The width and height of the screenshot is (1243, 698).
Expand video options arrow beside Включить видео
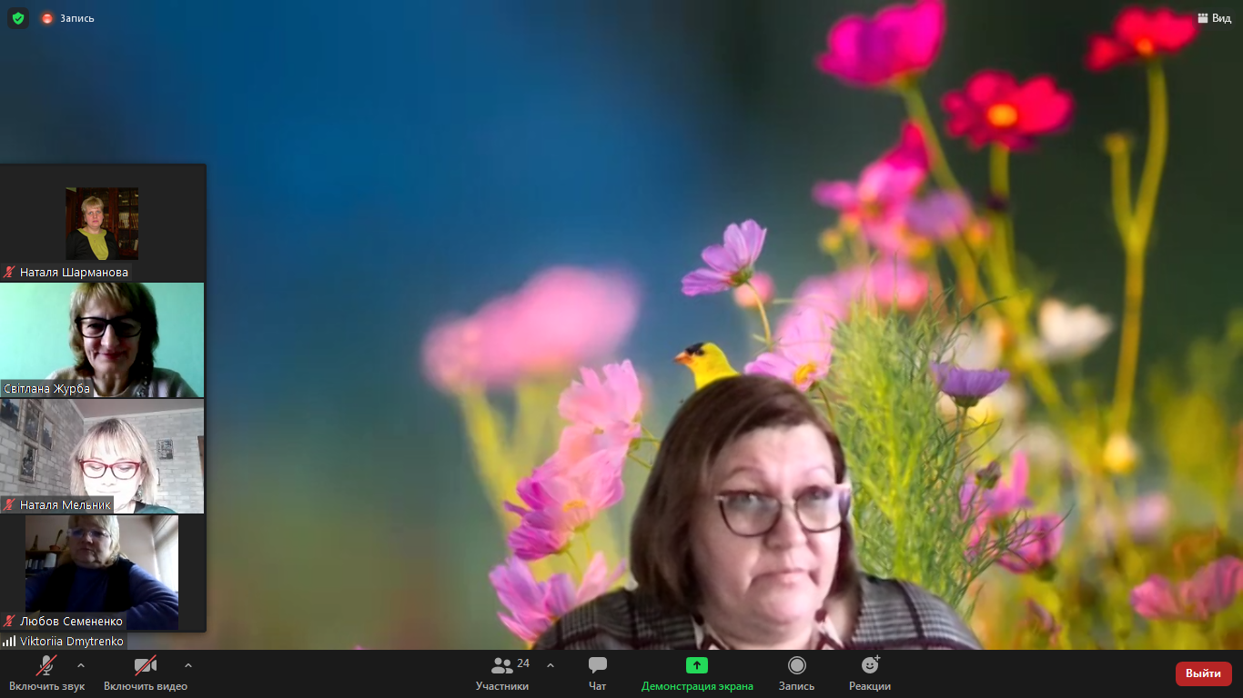coord(188,665)
